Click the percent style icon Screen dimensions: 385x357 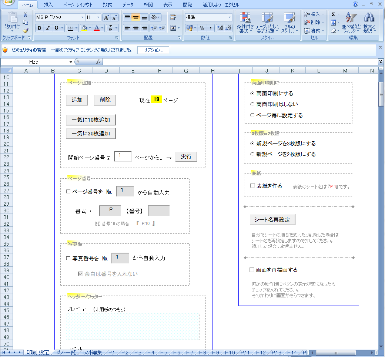(202, 28)
